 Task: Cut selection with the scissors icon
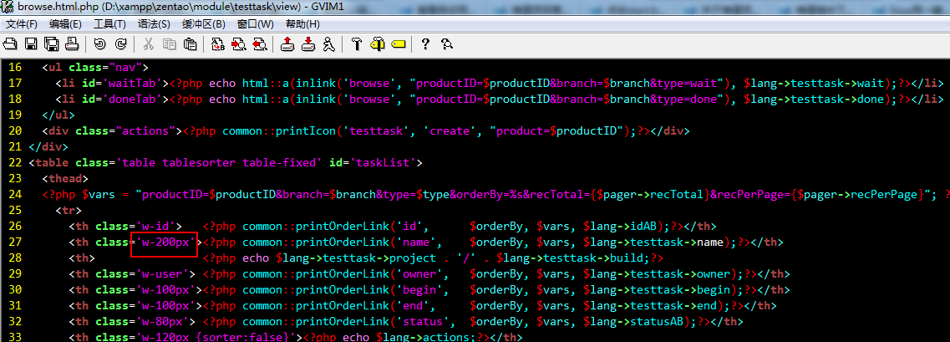pyautogui.click(x=149, y=43)
